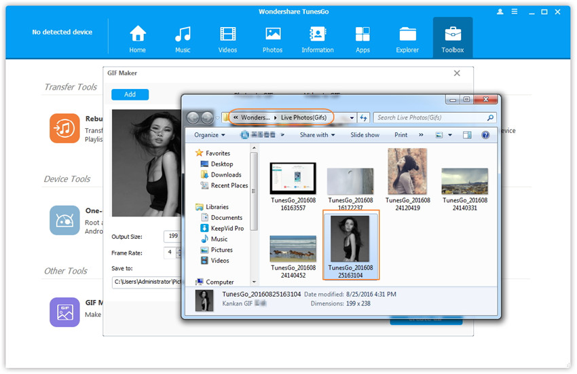Expand the address bar history dropdown
577x374 pixels.
pos(352,118)
